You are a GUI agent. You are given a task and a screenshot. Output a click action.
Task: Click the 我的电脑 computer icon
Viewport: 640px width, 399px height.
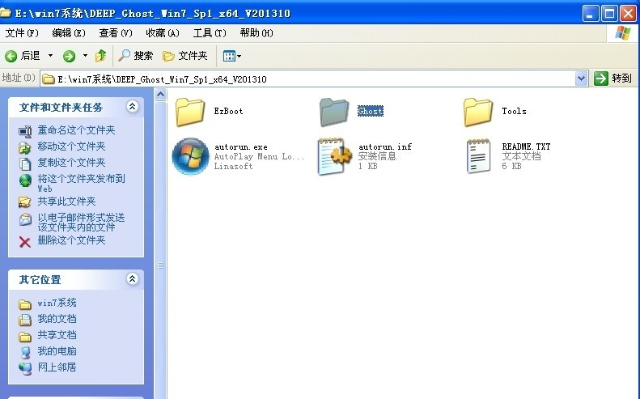point(25,352)
